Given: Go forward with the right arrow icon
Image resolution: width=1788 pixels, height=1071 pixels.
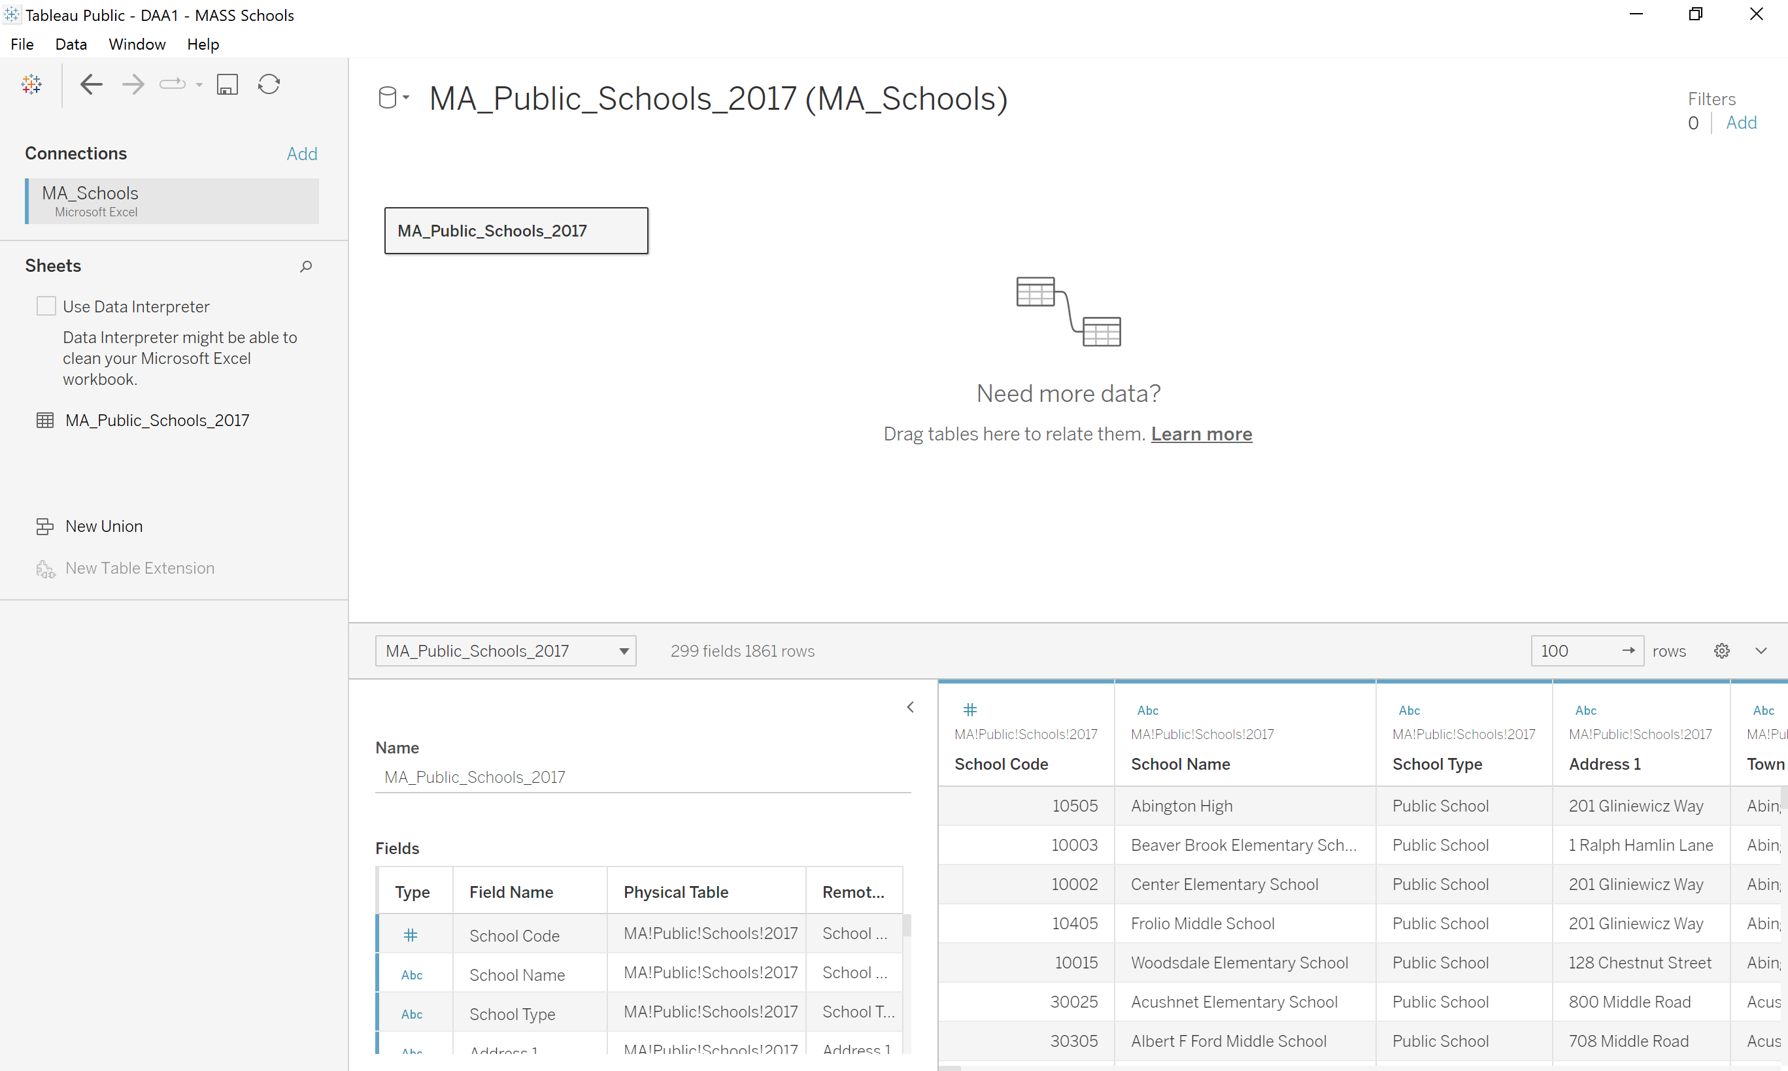Looking at the screenshot, I should 133,84.
